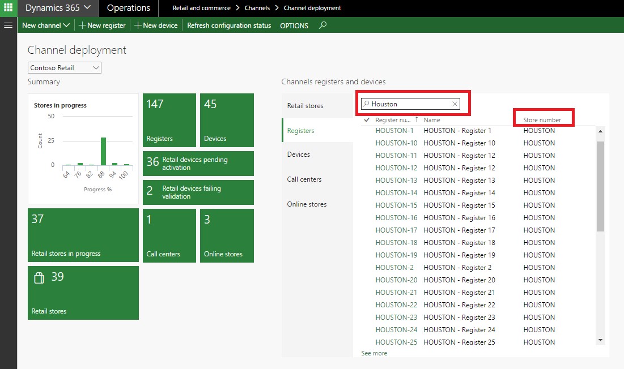Sort by the Store number column header

542,120
